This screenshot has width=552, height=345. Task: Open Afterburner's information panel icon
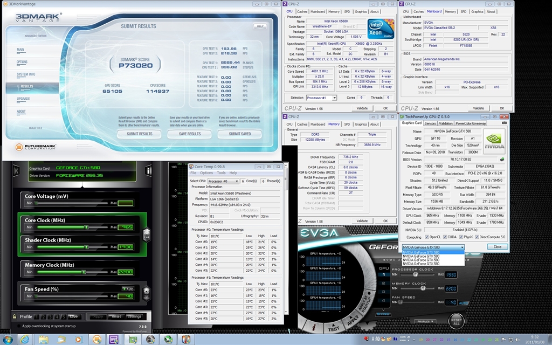148,171
